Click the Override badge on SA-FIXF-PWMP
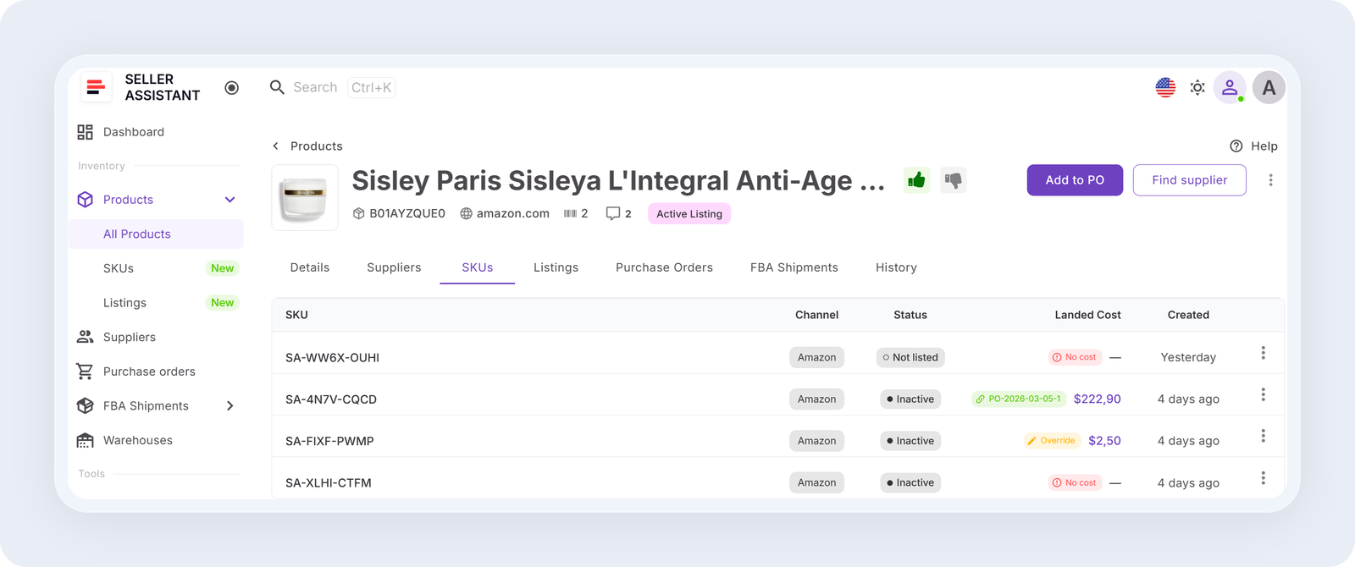The width and height of the screenshot is (1355, 567). coord(1051,441)
